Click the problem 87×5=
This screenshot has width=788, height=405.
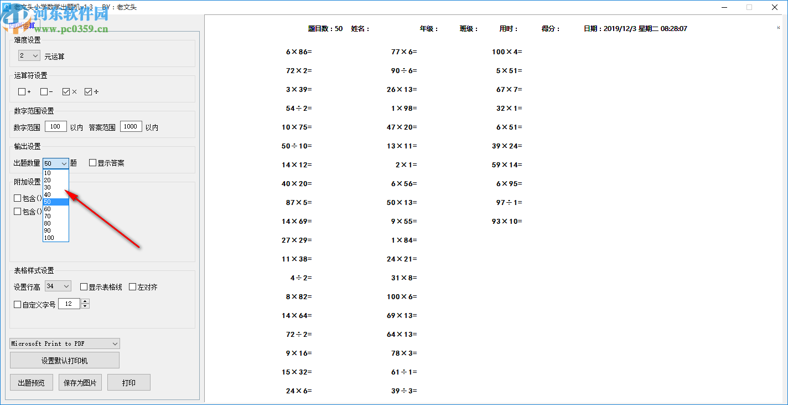tap(299, 203)
